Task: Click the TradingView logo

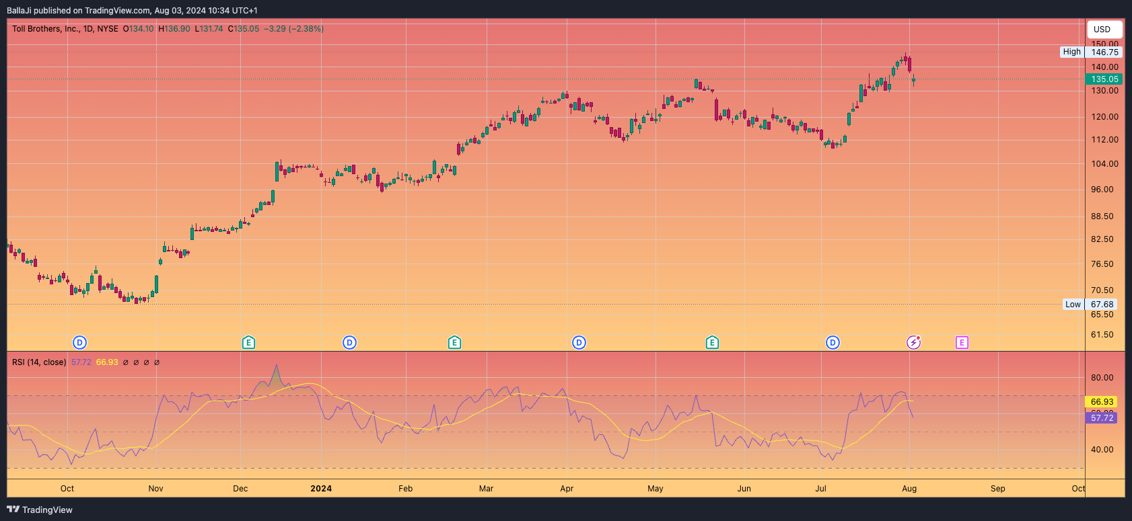Action: [x=40, y=510]
